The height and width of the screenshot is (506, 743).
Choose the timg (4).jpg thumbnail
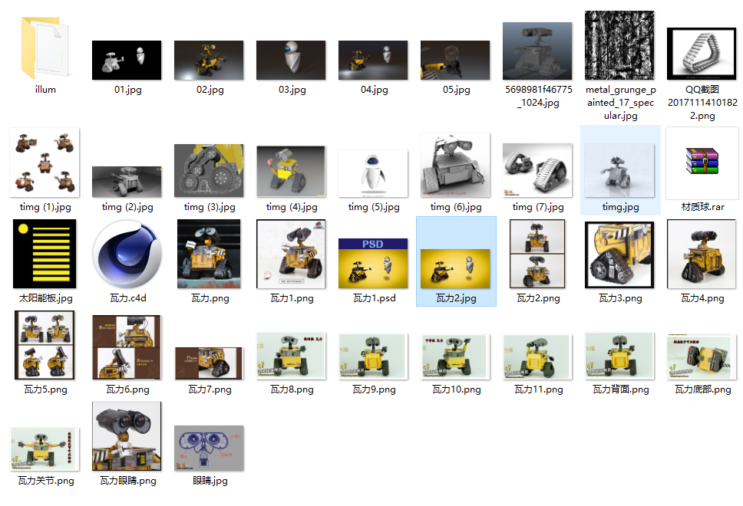291,171
